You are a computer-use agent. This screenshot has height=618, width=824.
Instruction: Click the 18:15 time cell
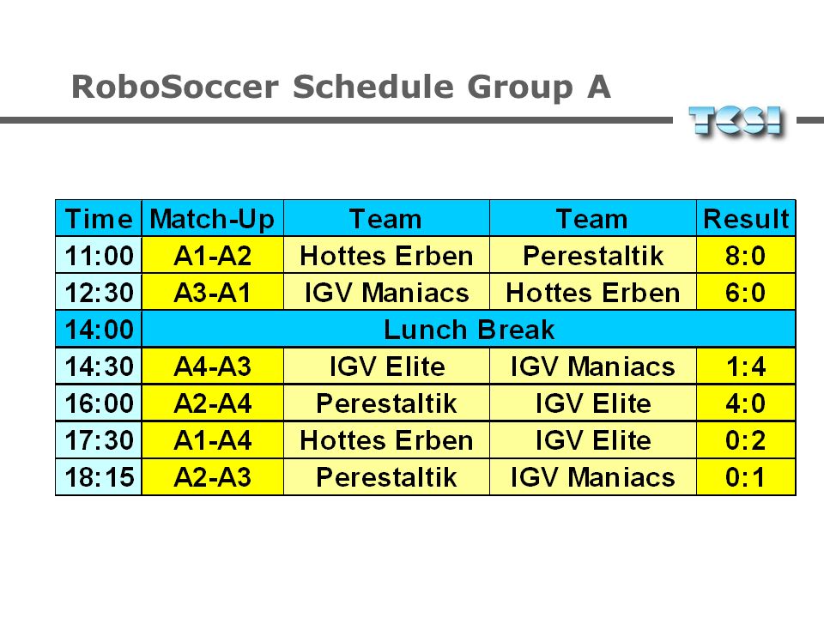point(99,476)
